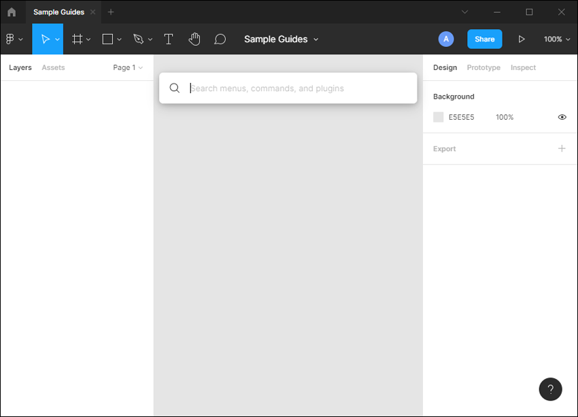Open the Comment tool
This screenshot has width=578, height=417.
pyautogui.click(x=220, y=39)
